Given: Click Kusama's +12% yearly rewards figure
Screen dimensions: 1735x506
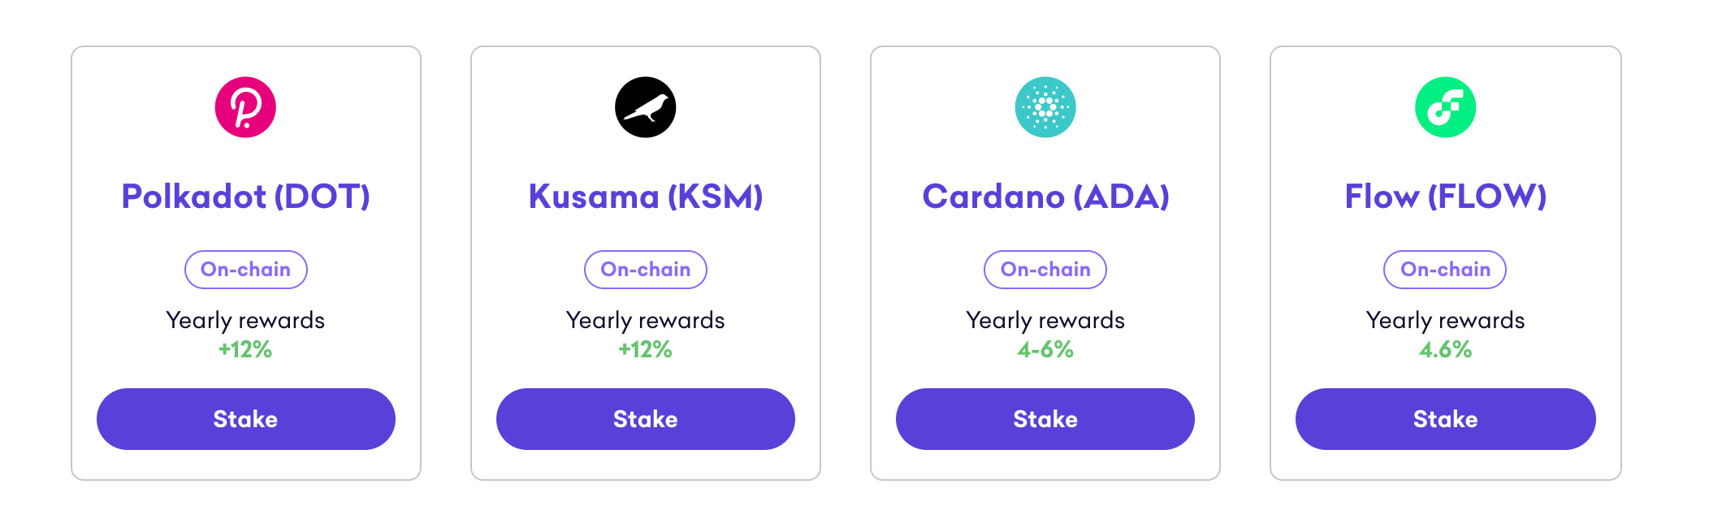Looking at the screenshot, I should coord(645,350).
